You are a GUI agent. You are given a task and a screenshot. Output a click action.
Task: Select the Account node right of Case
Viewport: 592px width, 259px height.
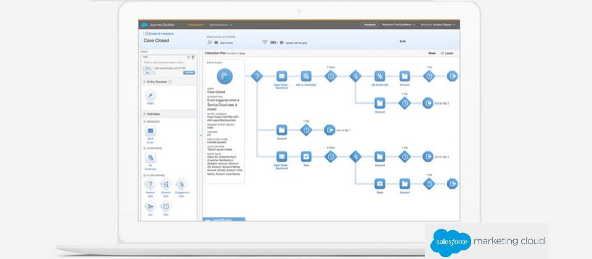click(x=405, y=184)
